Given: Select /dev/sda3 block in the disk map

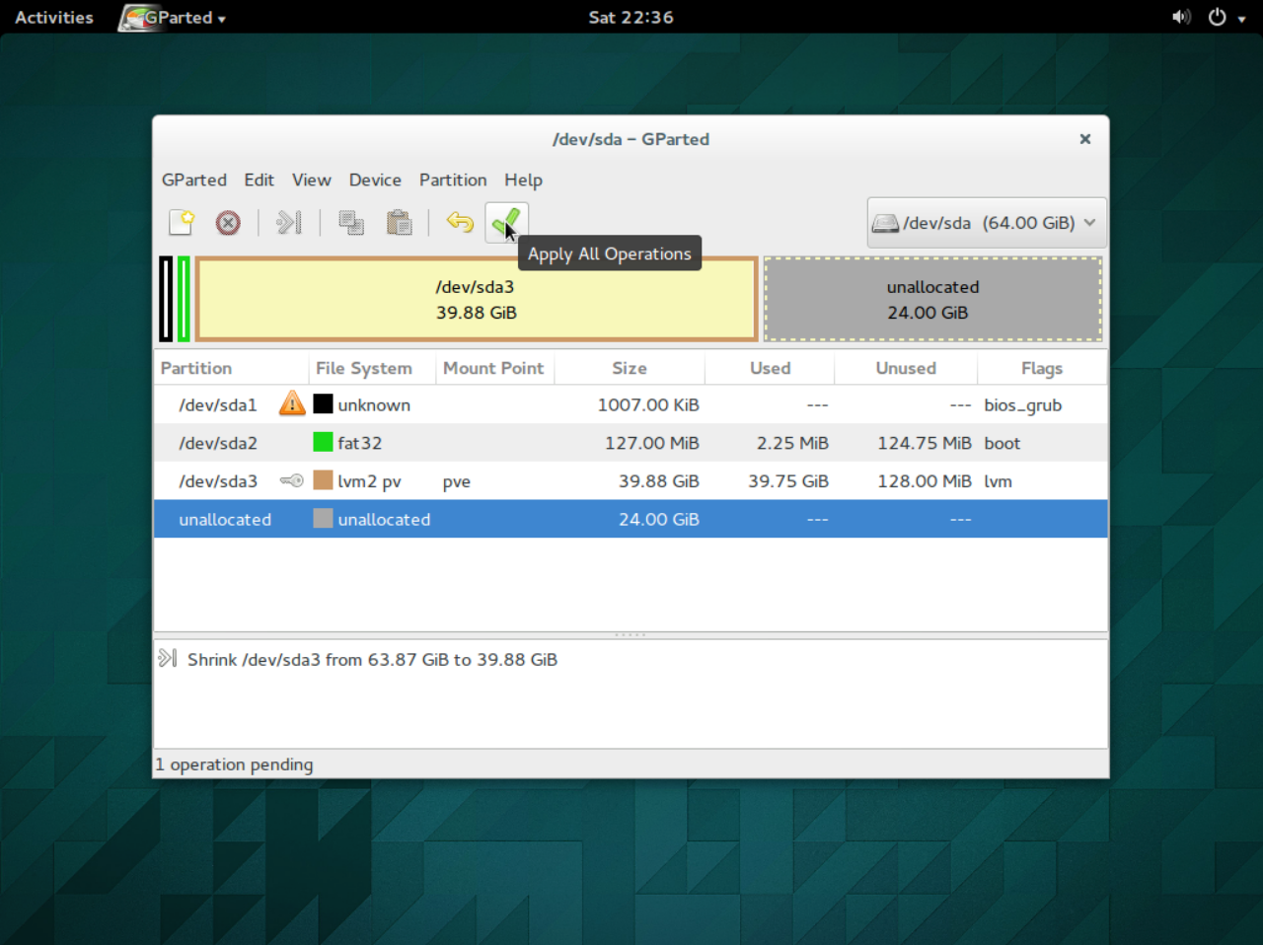Looking at the screenshot, I should click(x=477, y=299).
